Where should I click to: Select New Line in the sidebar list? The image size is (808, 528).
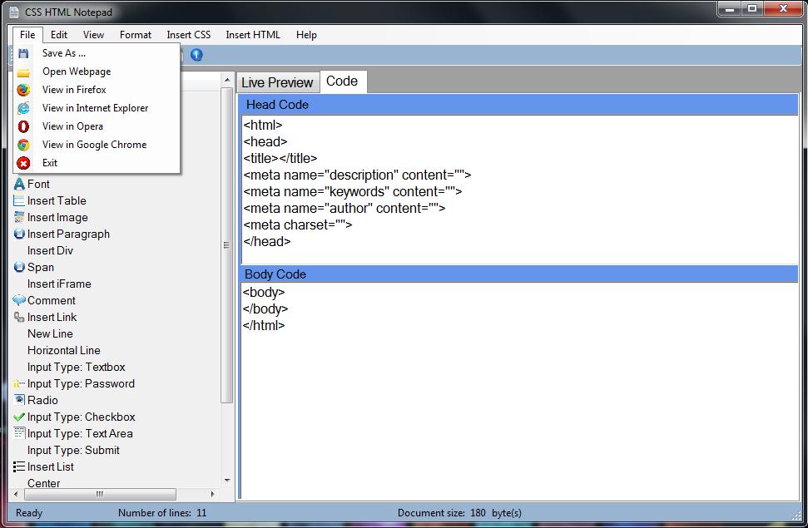[50, 333]
